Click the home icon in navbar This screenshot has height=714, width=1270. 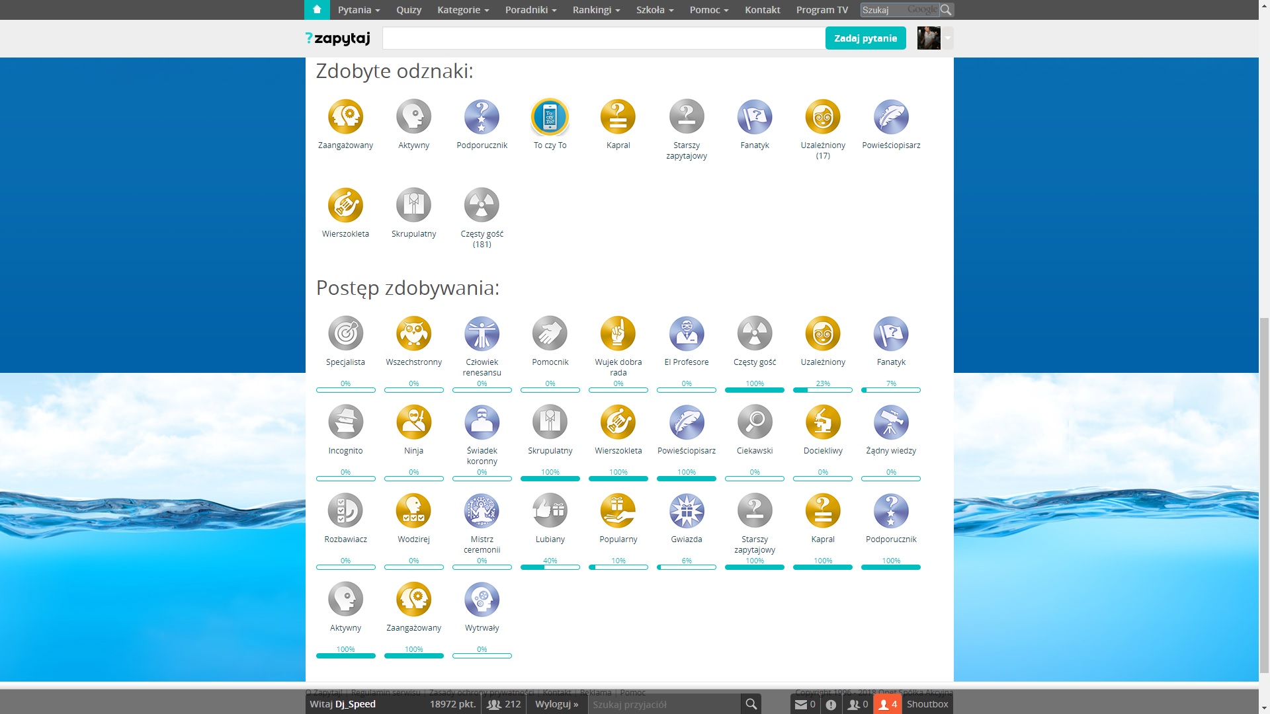(x=317, y=9)
